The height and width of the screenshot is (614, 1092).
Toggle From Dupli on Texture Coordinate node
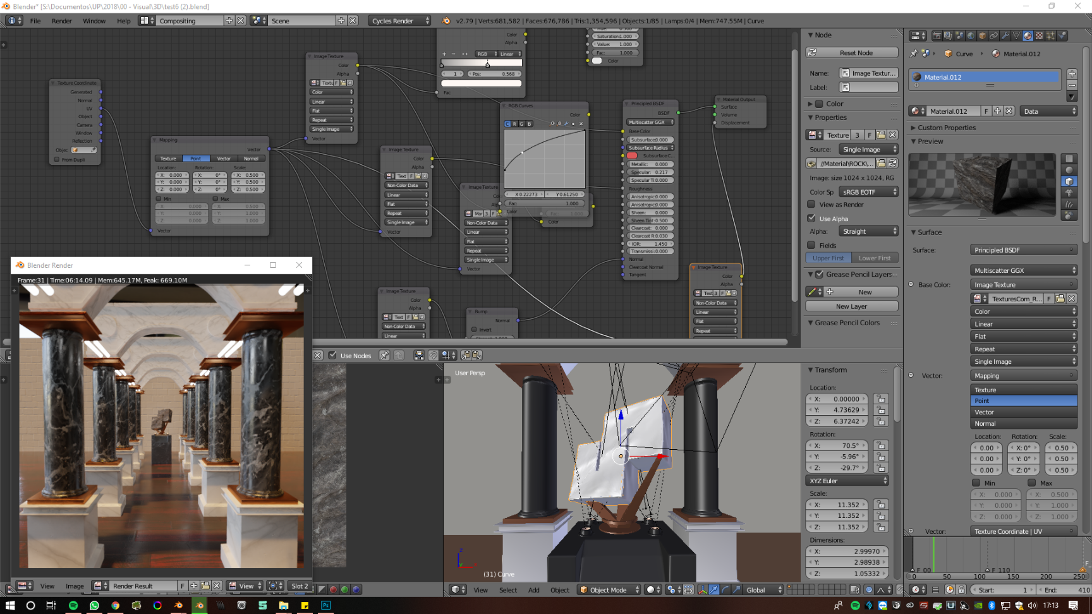(57, 160)
